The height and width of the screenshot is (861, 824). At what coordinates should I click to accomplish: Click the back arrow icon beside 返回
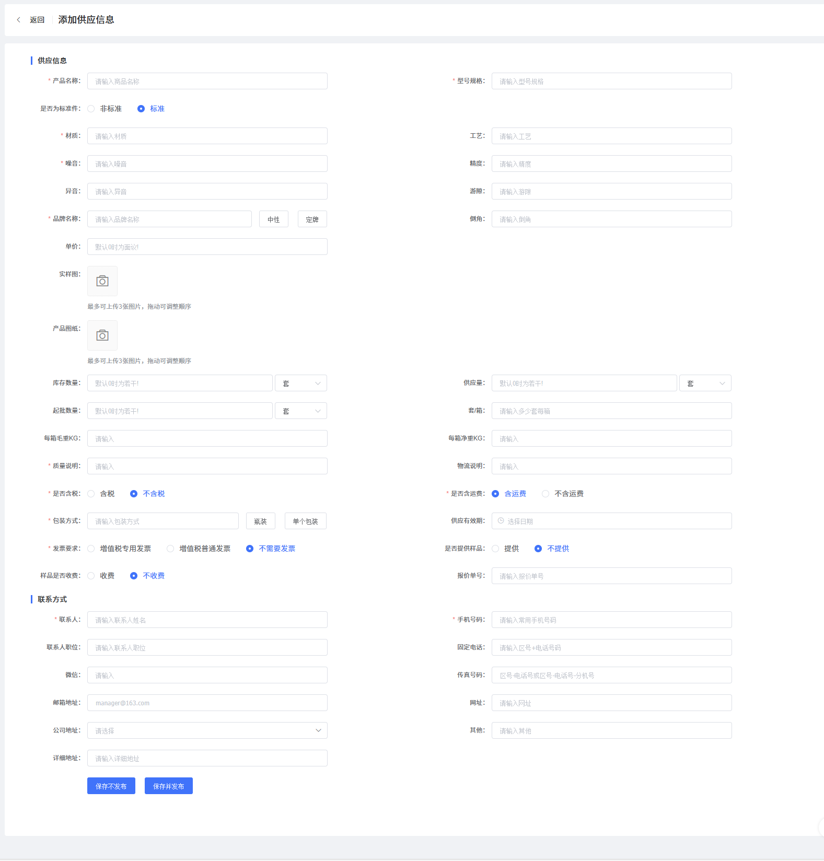(x=19, y=20)
